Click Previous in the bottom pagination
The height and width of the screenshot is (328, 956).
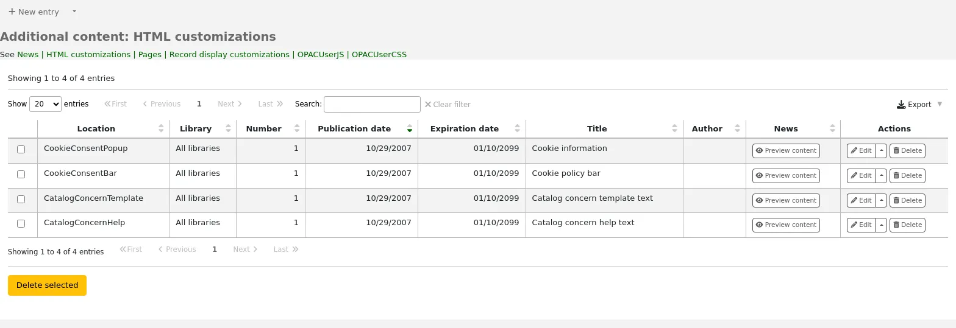click(177, 249)
